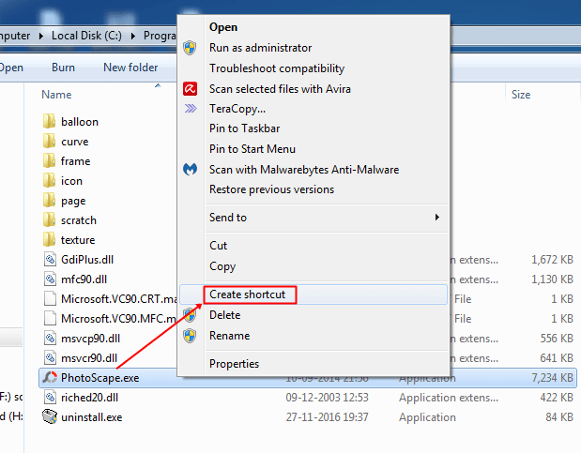
Task: Click the curve folder icon
Action: 50,141
